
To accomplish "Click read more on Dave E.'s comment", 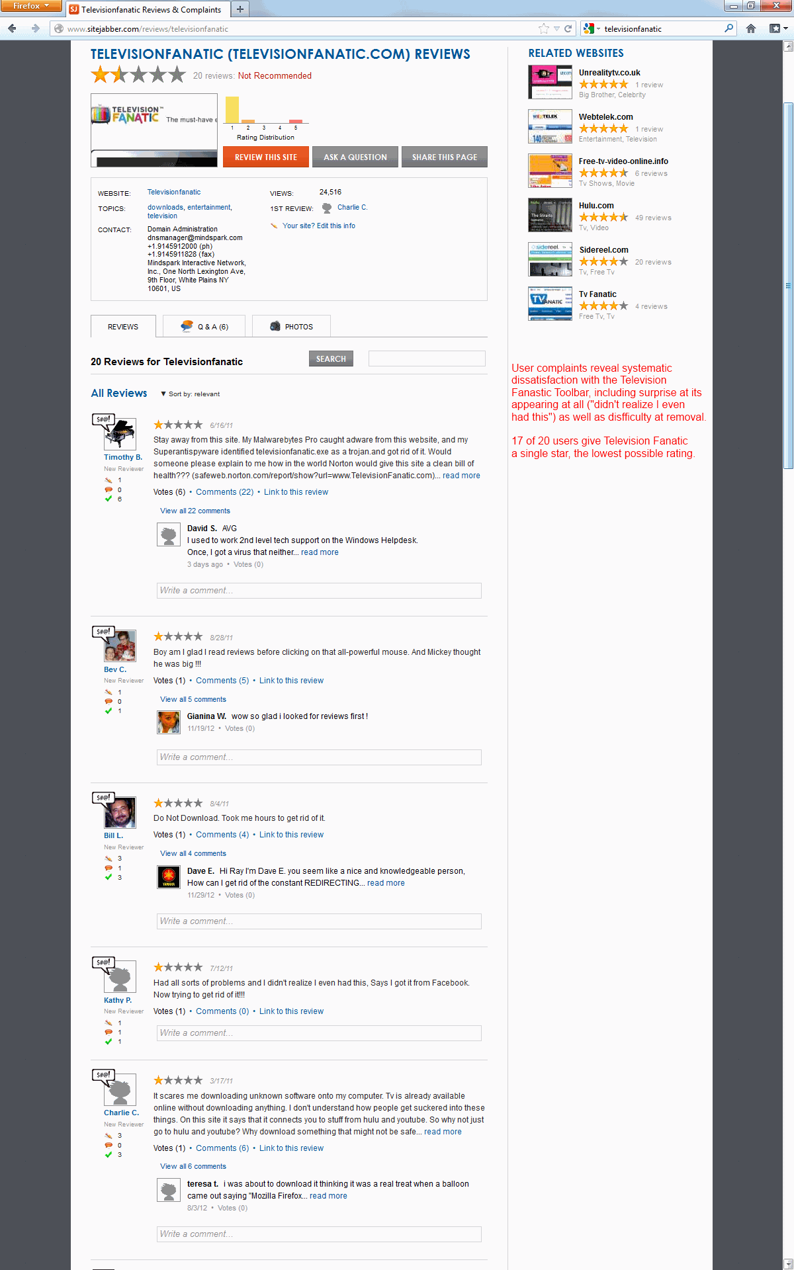I will [x=386, y=883].
